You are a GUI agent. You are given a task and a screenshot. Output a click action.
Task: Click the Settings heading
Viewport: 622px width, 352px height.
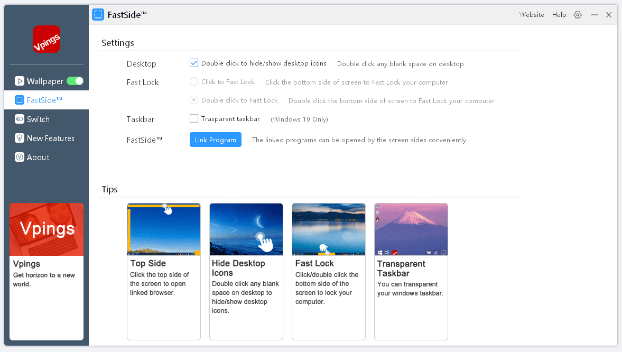pos(118,43)
